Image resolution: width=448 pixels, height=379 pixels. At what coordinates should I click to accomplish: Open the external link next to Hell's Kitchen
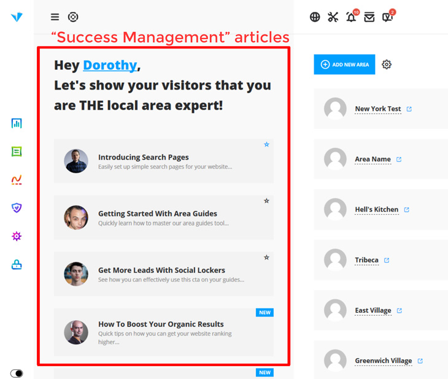tap(406, 210)
